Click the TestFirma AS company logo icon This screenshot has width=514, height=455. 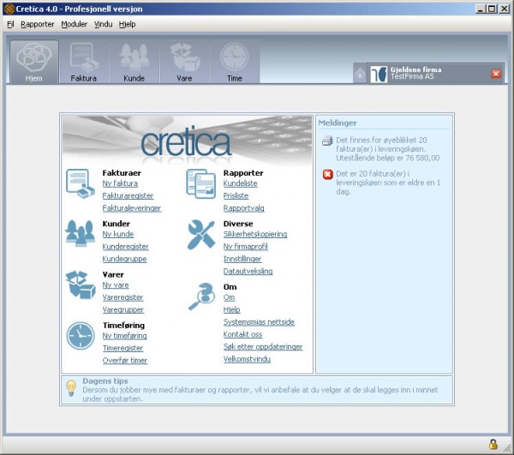(379, 74)
